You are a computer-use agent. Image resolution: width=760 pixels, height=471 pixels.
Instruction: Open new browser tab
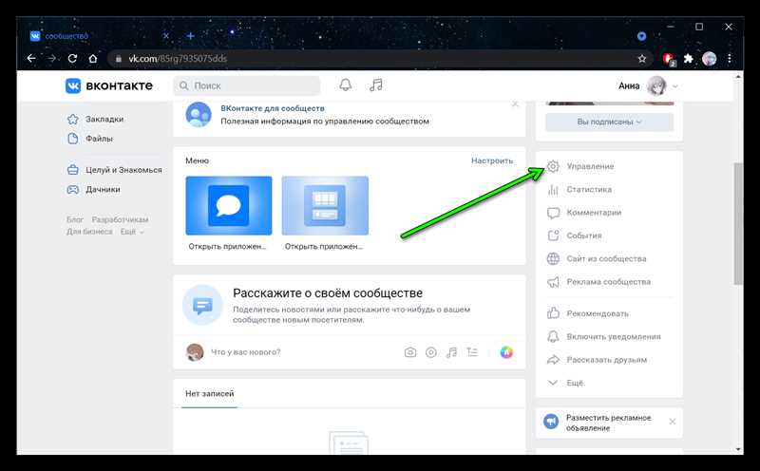191,36
